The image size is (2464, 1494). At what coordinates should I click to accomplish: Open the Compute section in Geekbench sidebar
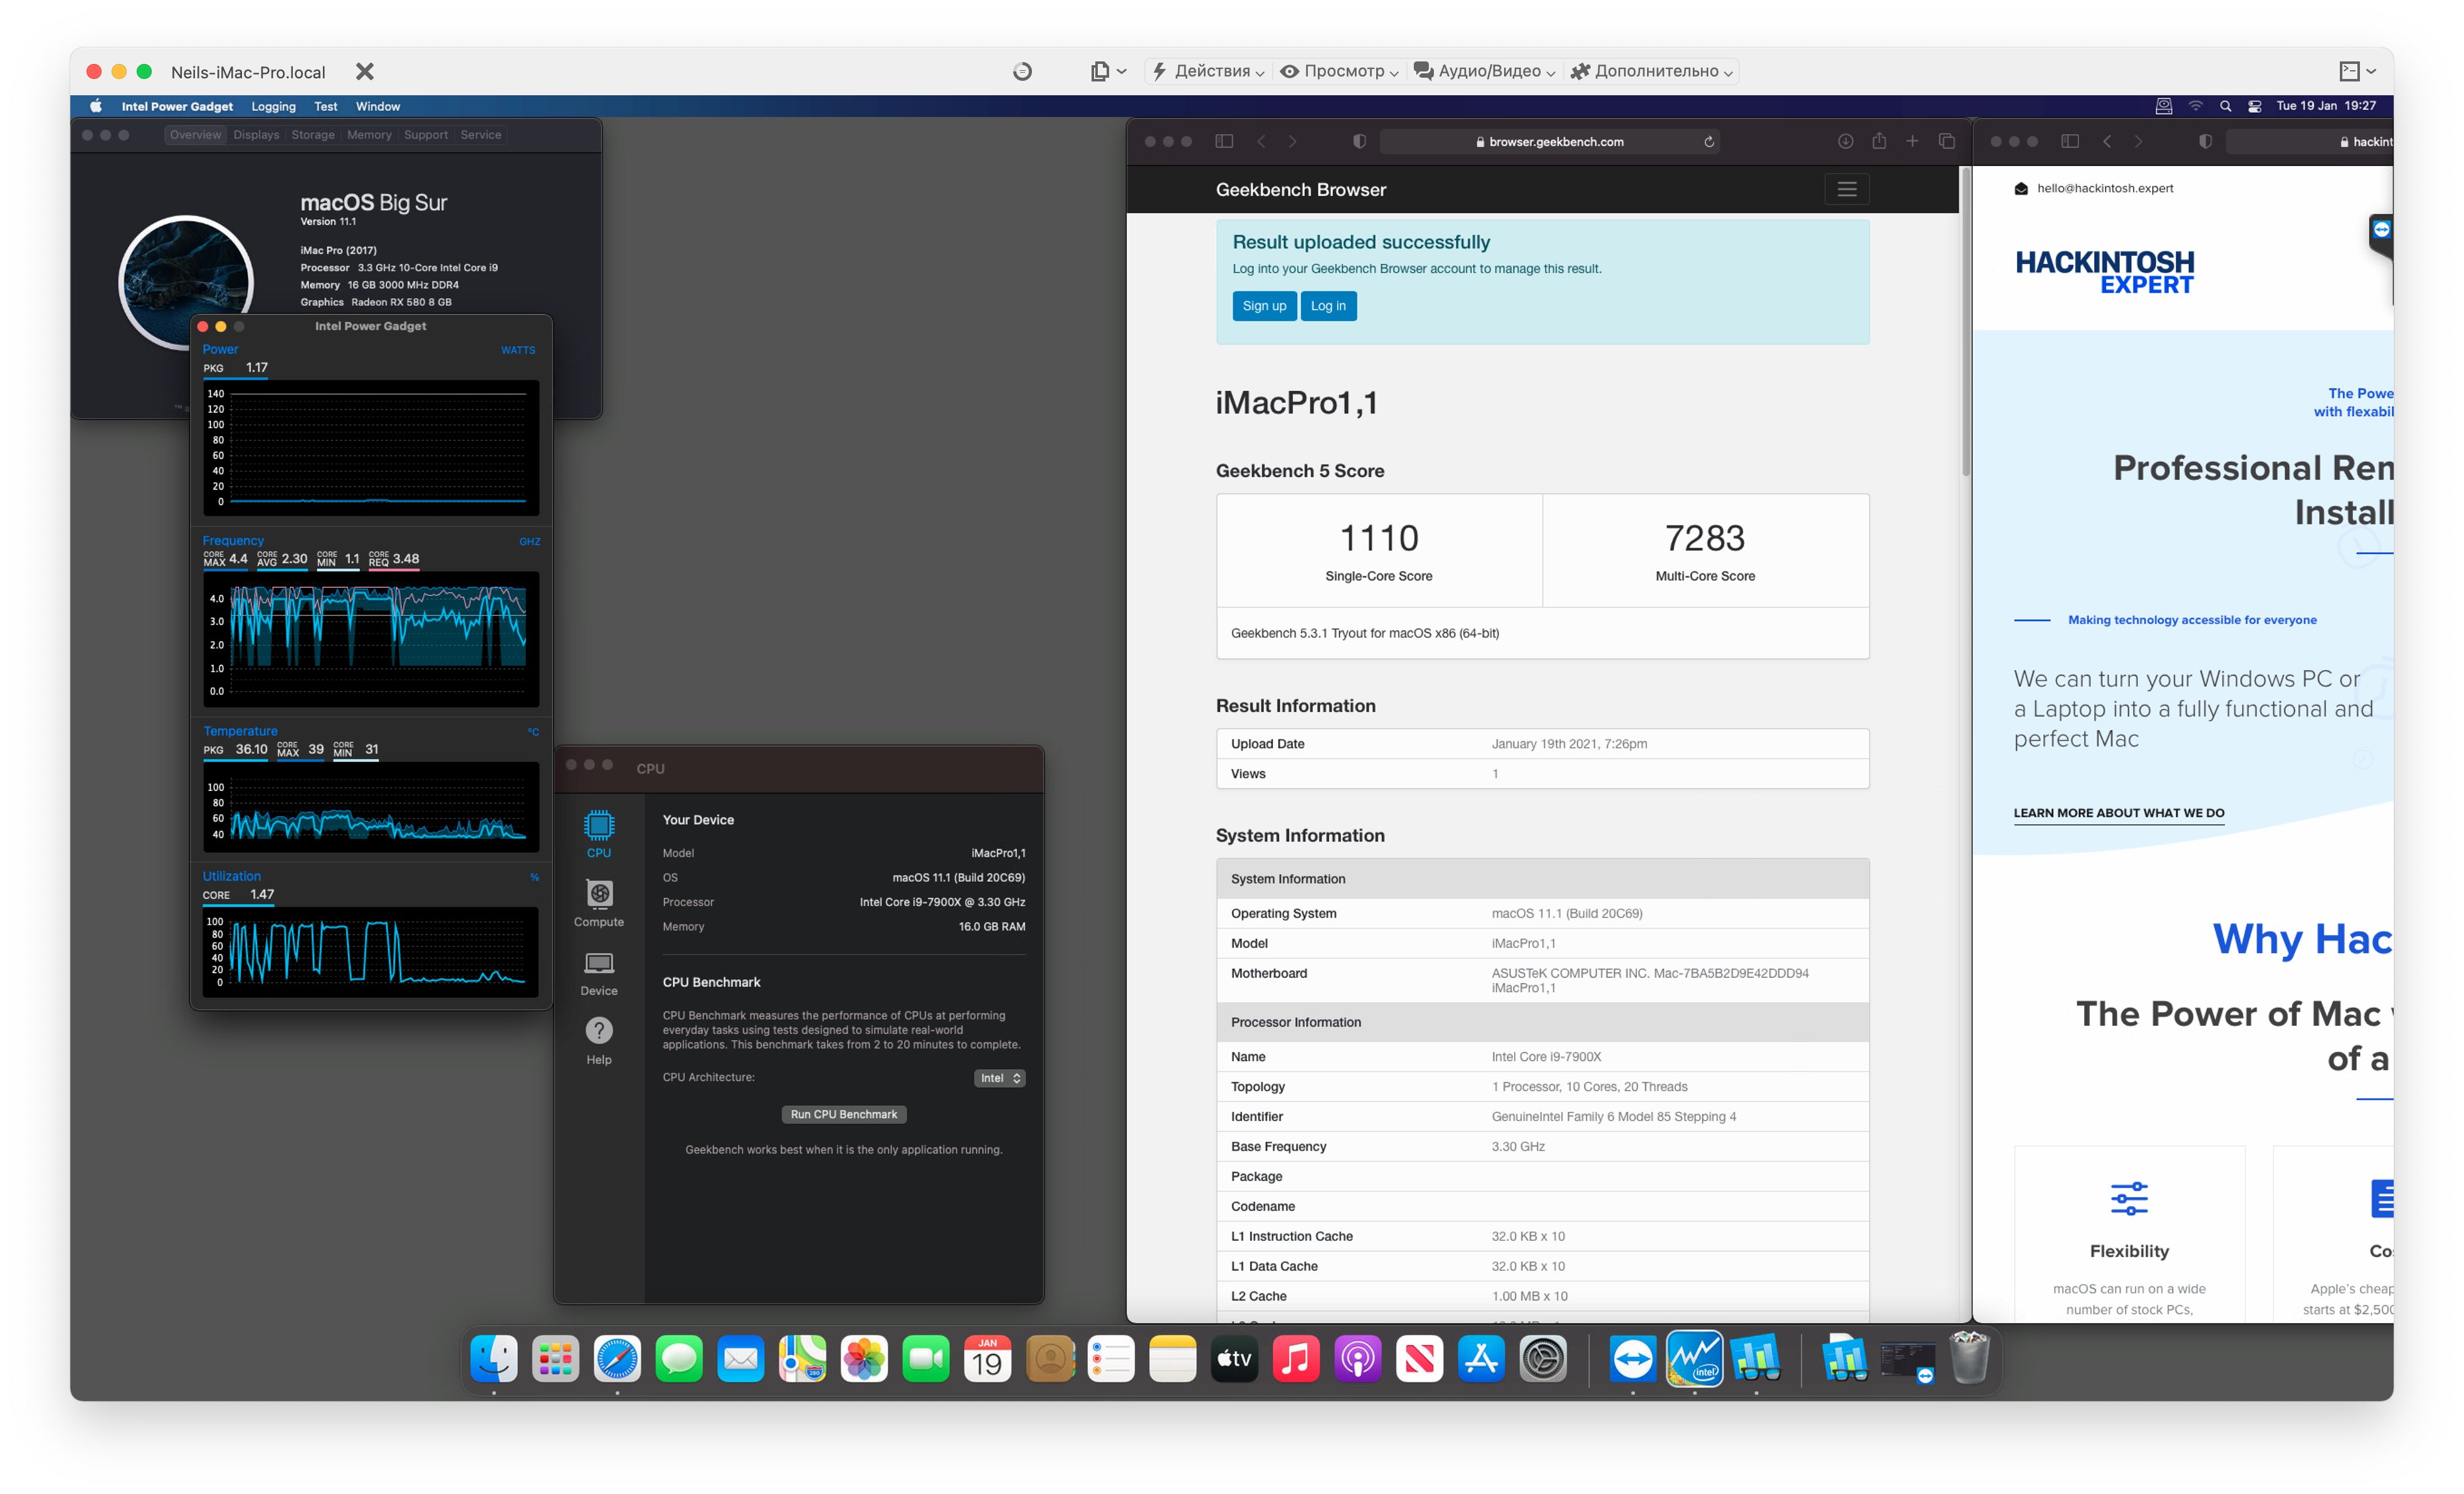pyautogui.click(x=598, y=902)
